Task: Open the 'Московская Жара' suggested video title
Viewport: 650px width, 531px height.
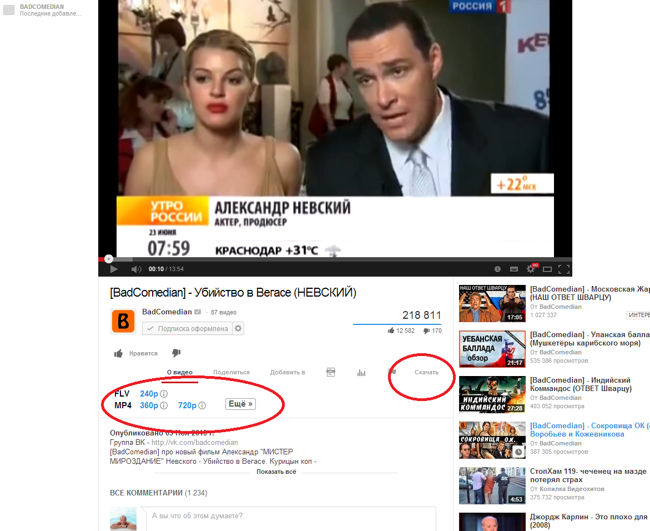Action: [590, 293]
